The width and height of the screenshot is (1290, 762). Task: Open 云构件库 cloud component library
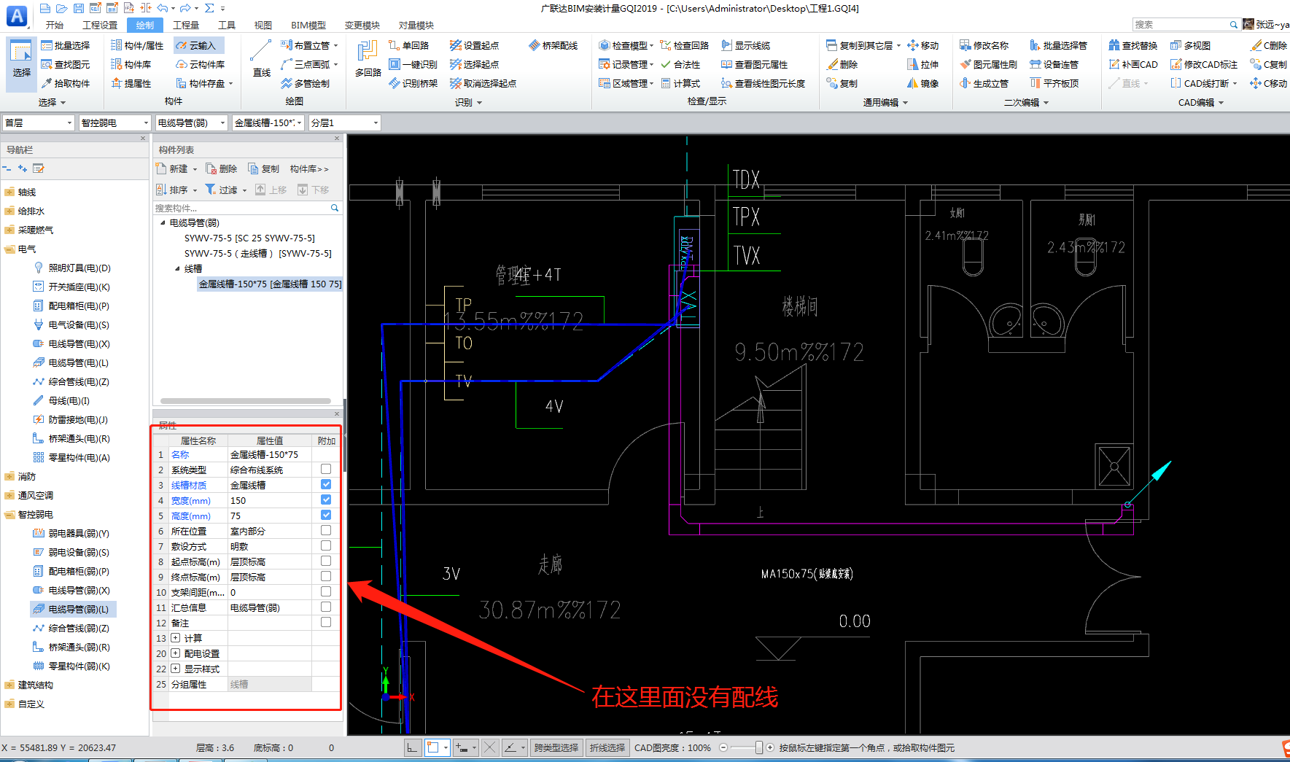(200, 64)
